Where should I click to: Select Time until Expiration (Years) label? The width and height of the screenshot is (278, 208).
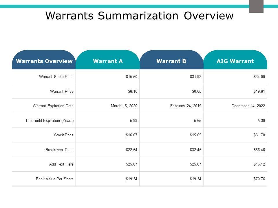coord(50,120)
